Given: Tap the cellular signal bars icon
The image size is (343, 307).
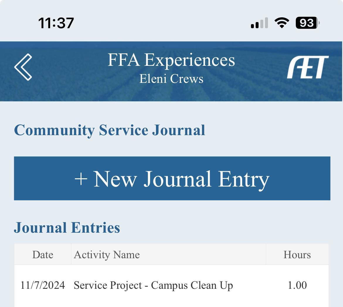Looking at the screenshot, I should click(259, 23).
